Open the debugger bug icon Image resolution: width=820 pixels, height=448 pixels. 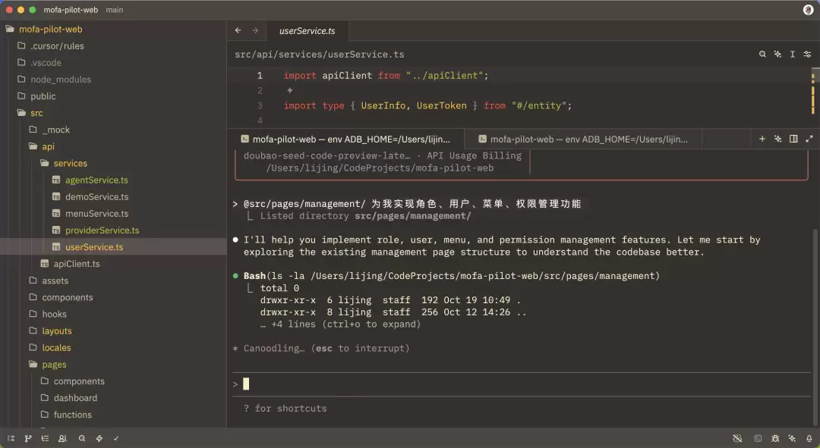tap(775, 439)
